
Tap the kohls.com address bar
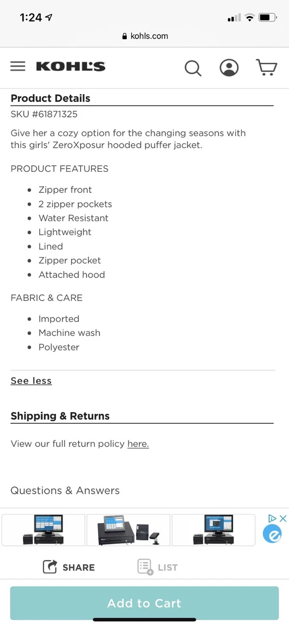(x=144, y=36)
